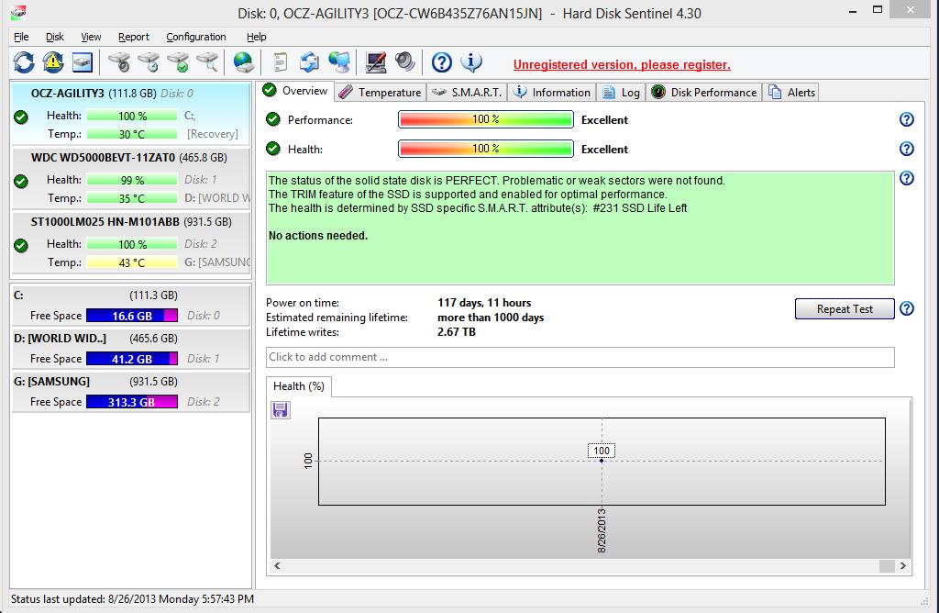Click the help icon beside status text box
The height and width of the screenshot is (613, 939).
[907, 178]
